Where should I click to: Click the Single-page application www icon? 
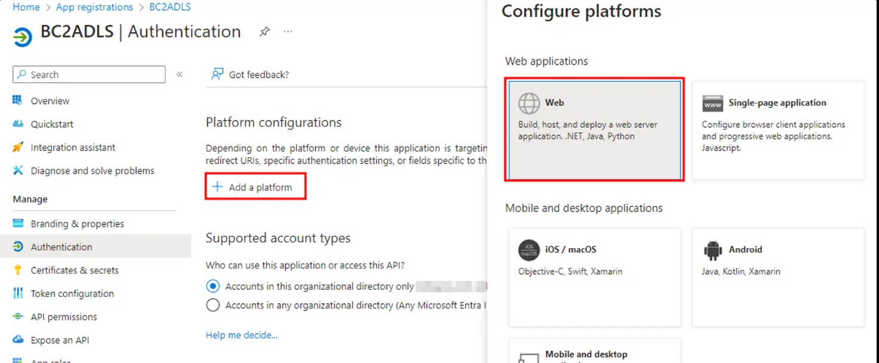pyautogui.click(x=712, y=103)
